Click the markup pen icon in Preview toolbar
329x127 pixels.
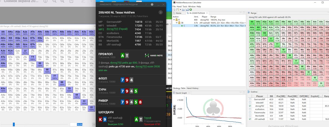coord(83,1)
